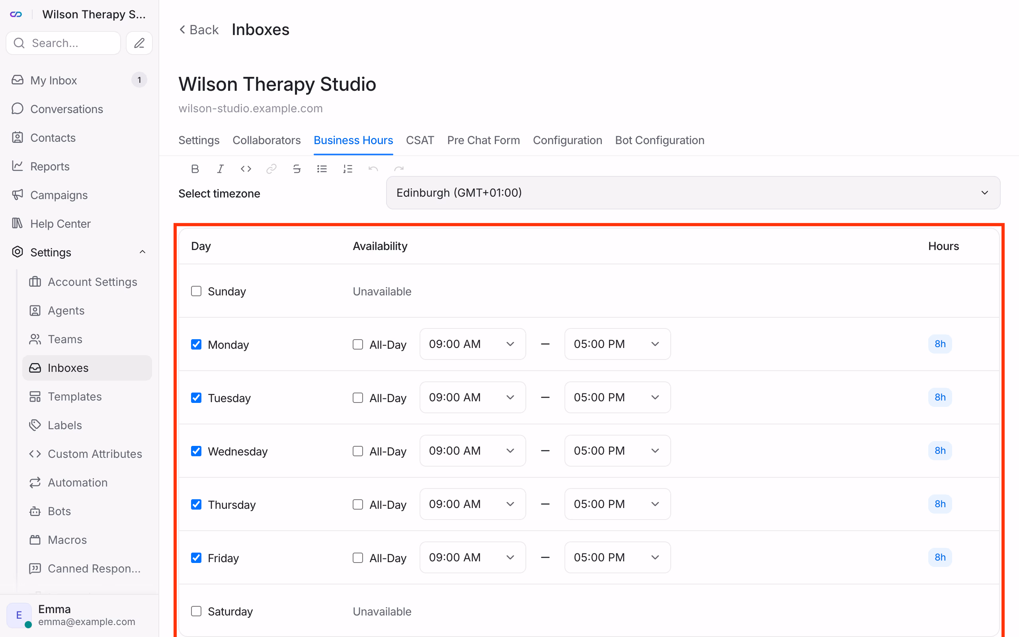1019x637 pixels.
Task: Open Help Center in sidebar
Action: (79, 223)
